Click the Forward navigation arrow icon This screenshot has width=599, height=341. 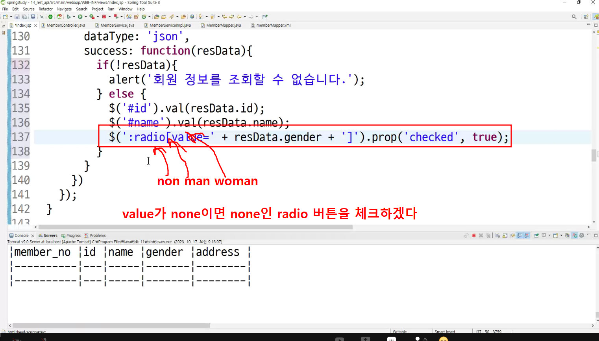click(x=251, y=17)
